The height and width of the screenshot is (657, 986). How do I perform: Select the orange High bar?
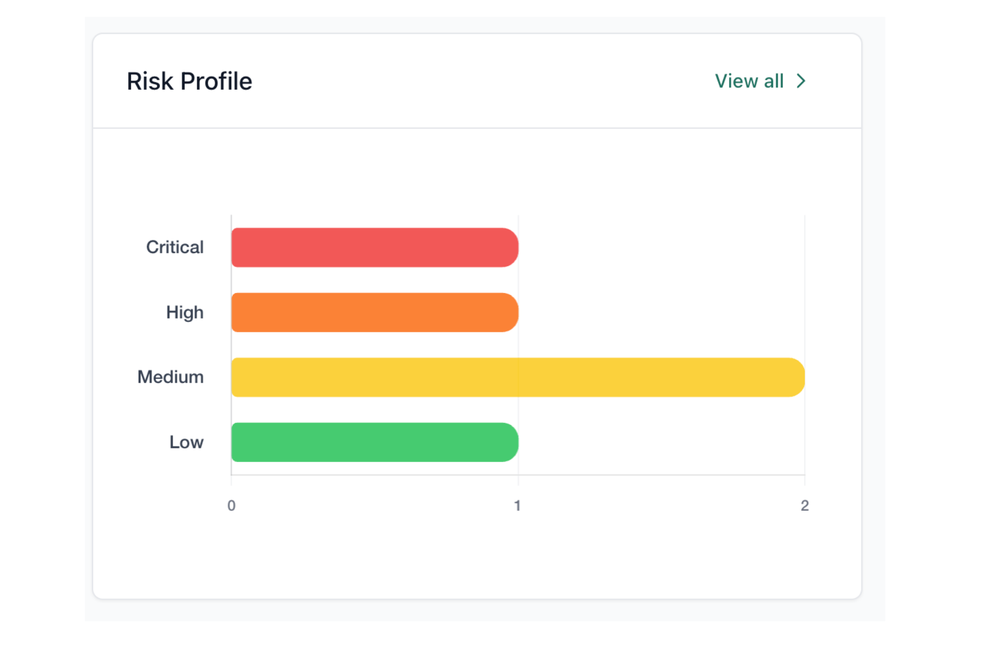click(x=374, y=313)
